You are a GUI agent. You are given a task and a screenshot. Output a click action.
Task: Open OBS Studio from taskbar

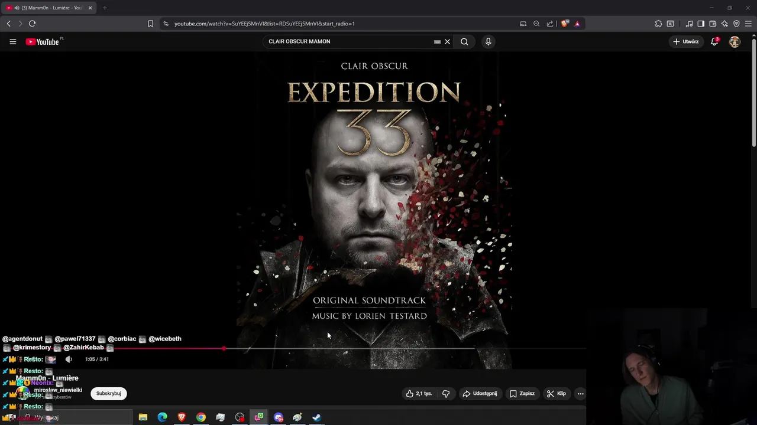(240, 417)
